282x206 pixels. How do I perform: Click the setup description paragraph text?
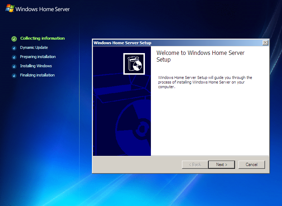(205, 82)
